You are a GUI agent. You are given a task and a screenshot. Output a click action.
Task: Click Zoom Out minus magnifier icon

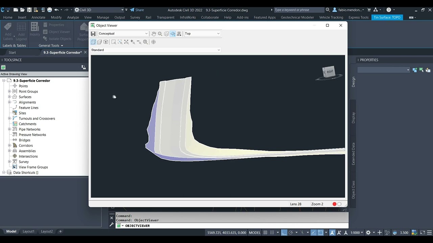139,42
